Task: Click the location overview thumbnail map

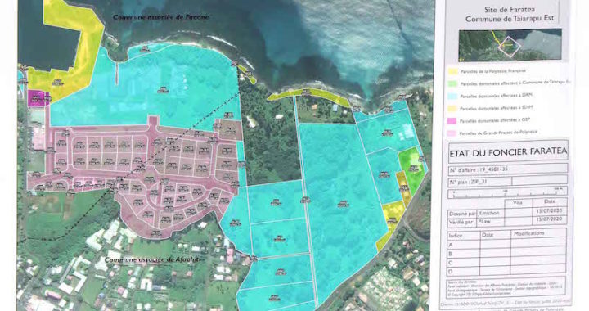Action: [x=510, y=46]
